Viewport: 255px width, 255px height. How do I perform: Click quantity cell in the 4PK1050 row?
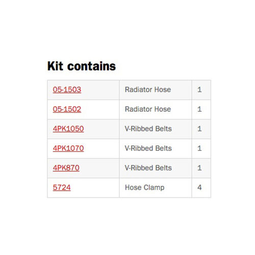coord(201,129)
